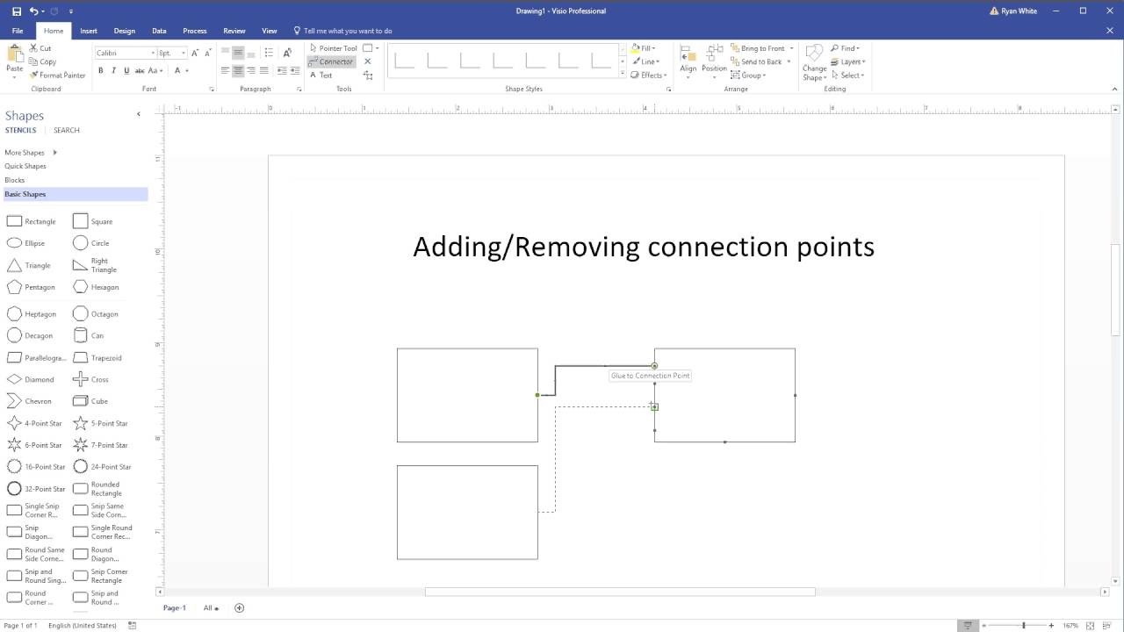Pick the Hexagon shape
The image size is (1124, 632).
click(97, 287)
